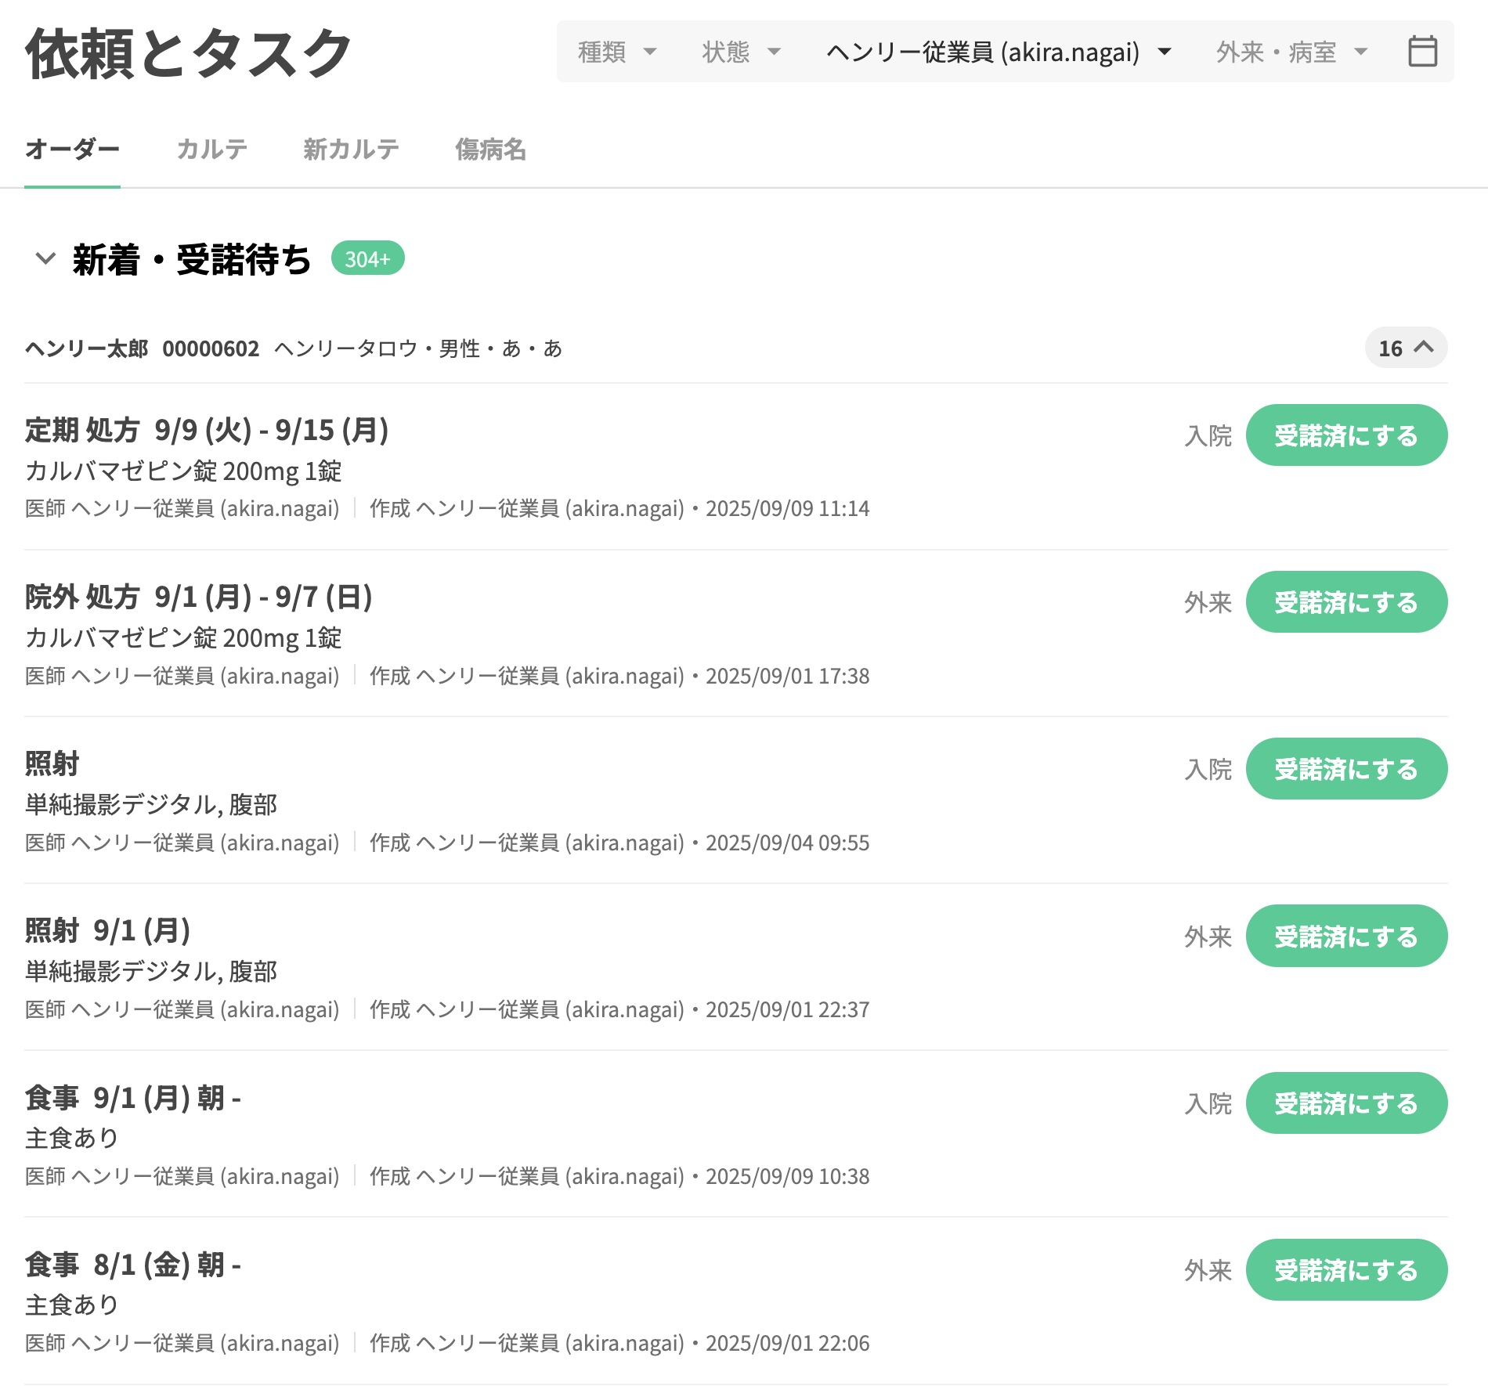Accept the 食事 9/1 (月) 朝 order
Screen dimensions: 1488x1386
pyautogui.click(x=1345, y=1103)
